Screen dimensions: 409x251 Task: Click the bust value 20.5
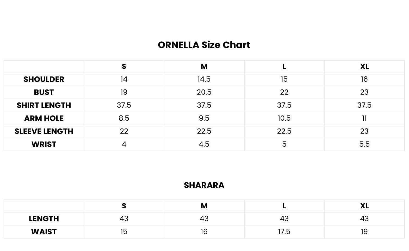point(204,92)
